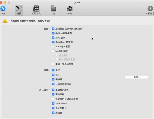
Task: Click the 重建: section label
Action: (x=46, y=29)
